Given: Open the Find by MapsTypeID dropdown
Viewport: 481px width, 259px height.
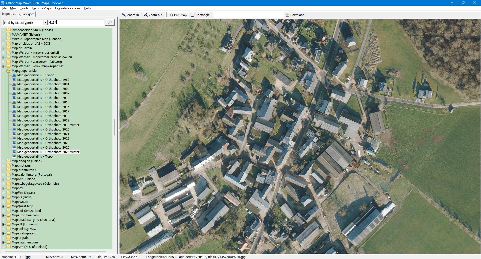Looking at the screenshot, I should [x=45, y=23].
